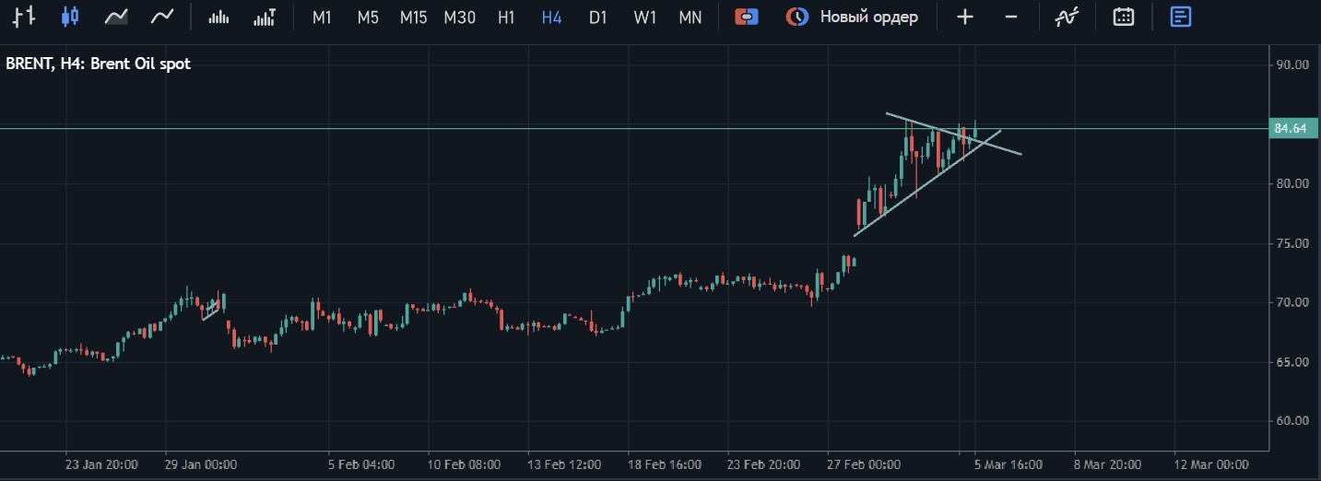The image size is (1321, 481).
Task: Select the bar chart type icon
Action: [x=25, y=17]
